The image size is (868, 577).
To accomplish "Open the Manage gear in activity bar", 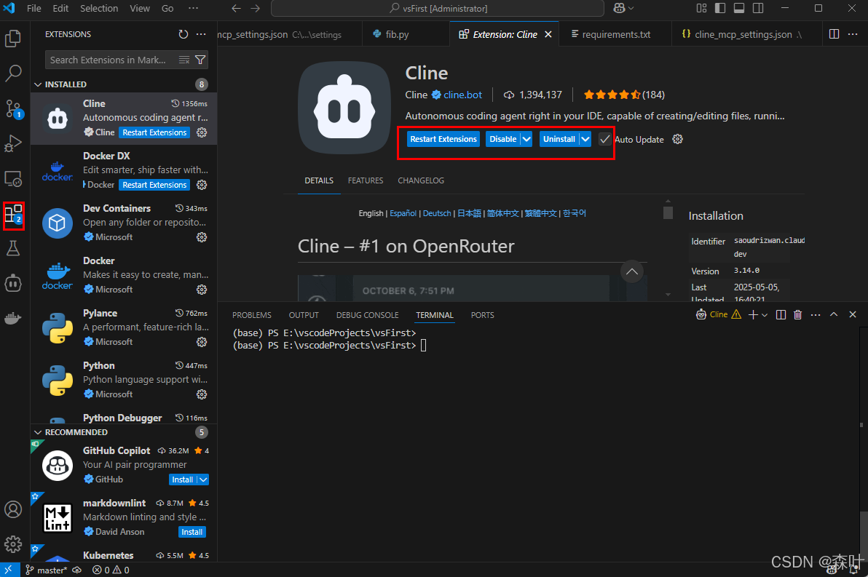I will click(13, 544).
